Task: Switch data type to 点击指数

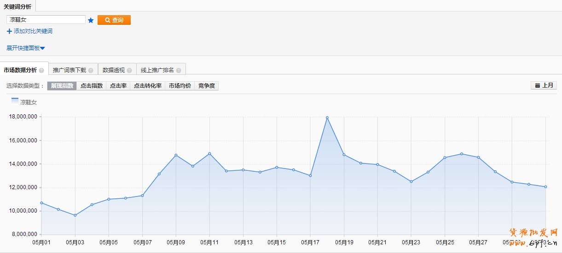Action: [x=92, y=86]
